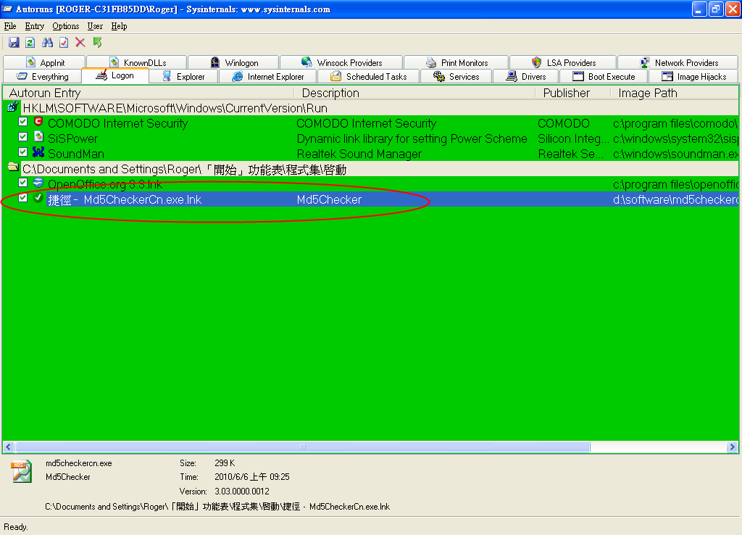Click the Save toolbar icon
The image size is (742, 535).
14,43
